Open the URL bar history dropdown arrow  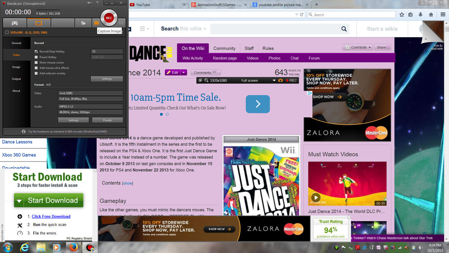[x=296, y=15]
